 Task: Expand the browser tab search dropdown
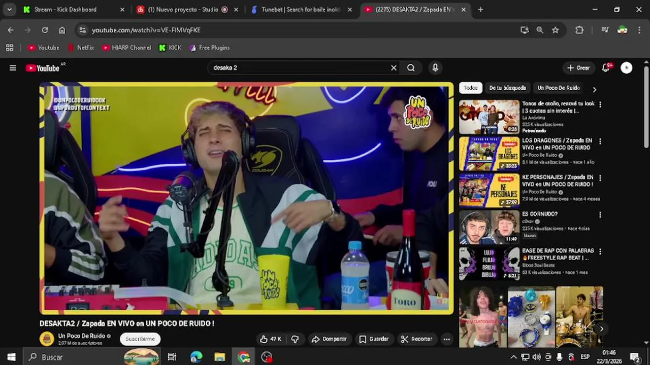coord(9,10)
